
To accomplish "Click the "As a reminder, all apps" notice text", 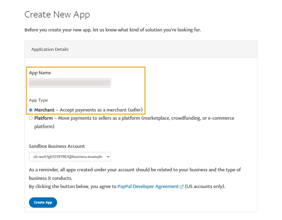I will coord(135,170).
